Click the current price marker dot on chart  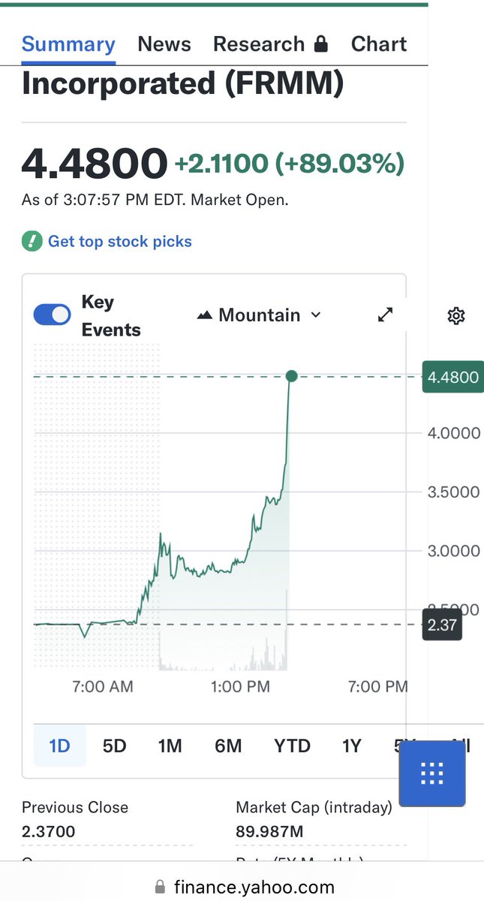click(292, 376)
